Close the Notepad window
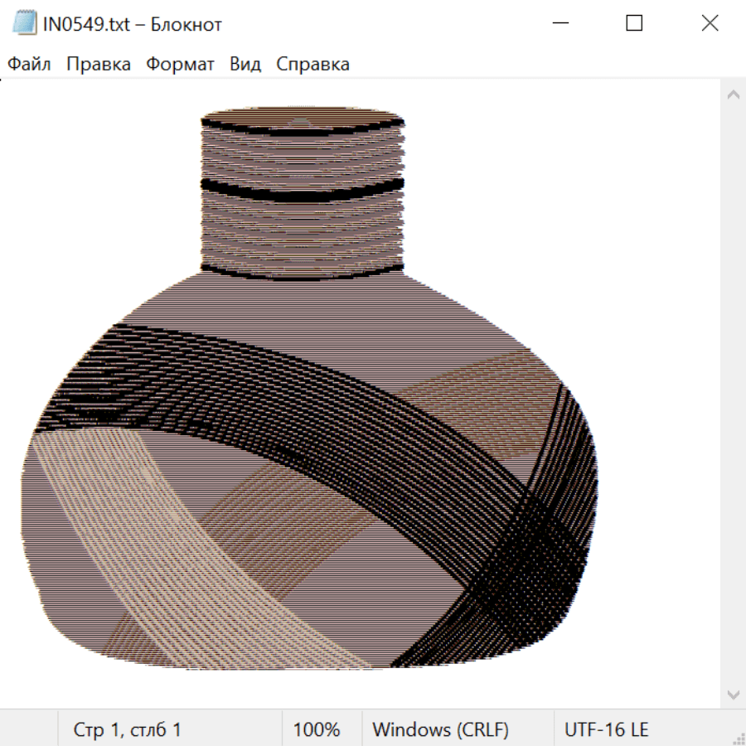Screen dimensions: 746x746 [x=710, y=24]
